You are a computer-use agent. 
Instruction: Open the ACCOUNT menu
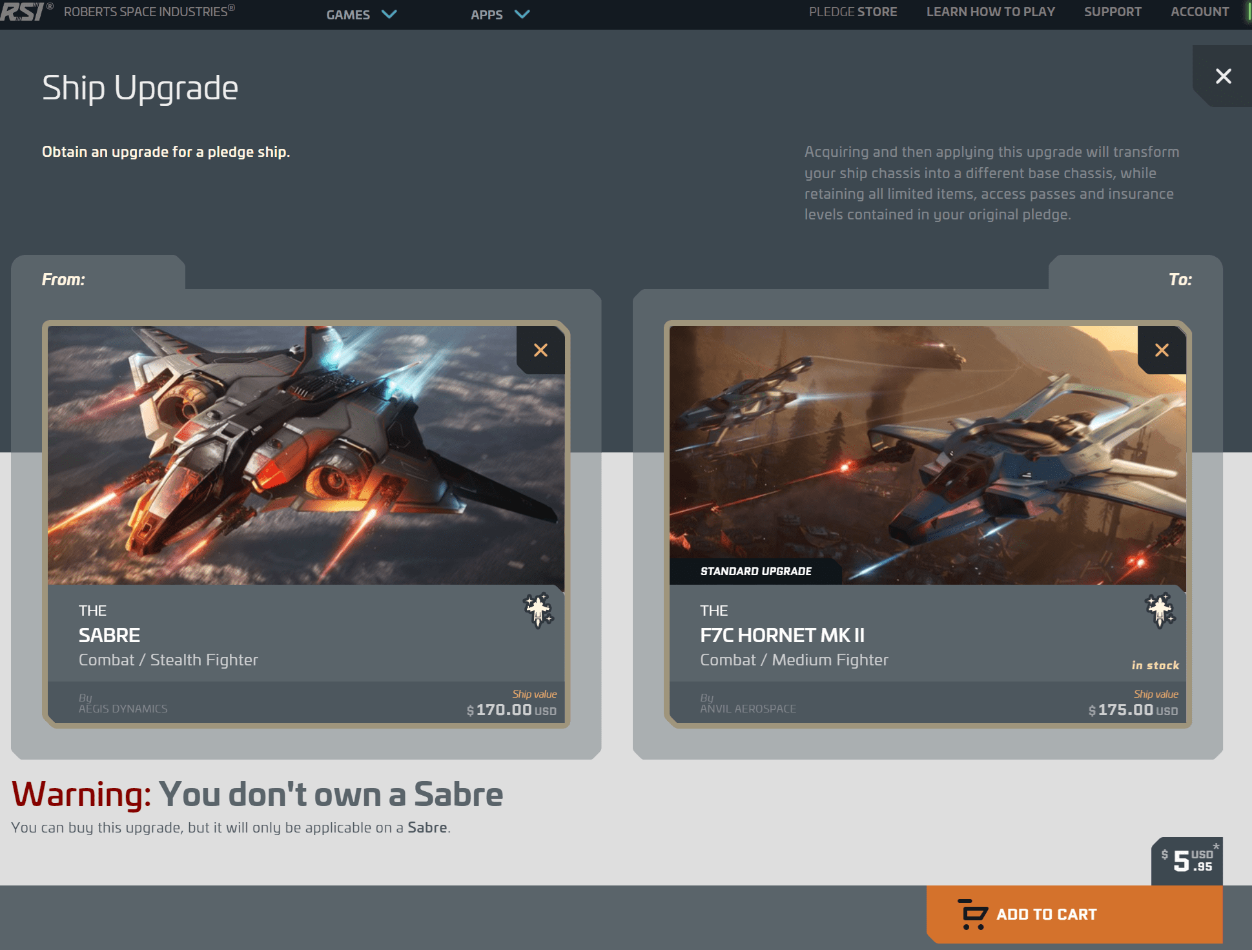[1200, 12]
